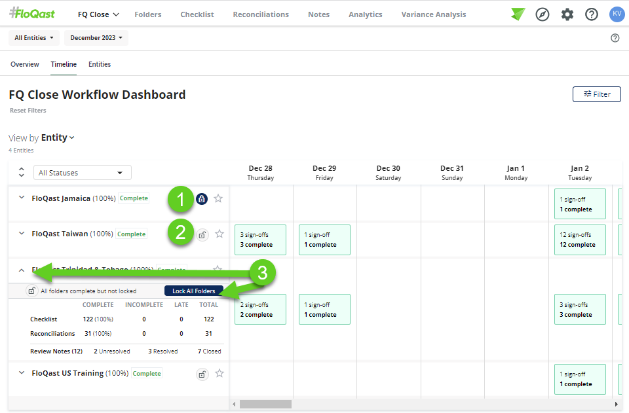Viewport: 629px width, 413px height.
Task: Click the timeline horizontal scrollbar thumb
Action: click(265, 404)
